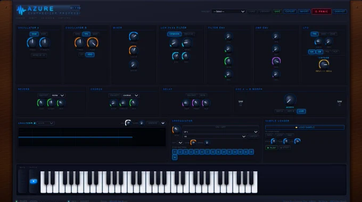The width and height of the screenshot is (362, 202).
Task: Toggle the KBD button in Oscillator B
Action: [90, 55]
